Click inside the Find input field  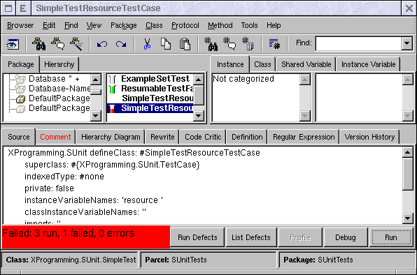(x=358, y=43)
